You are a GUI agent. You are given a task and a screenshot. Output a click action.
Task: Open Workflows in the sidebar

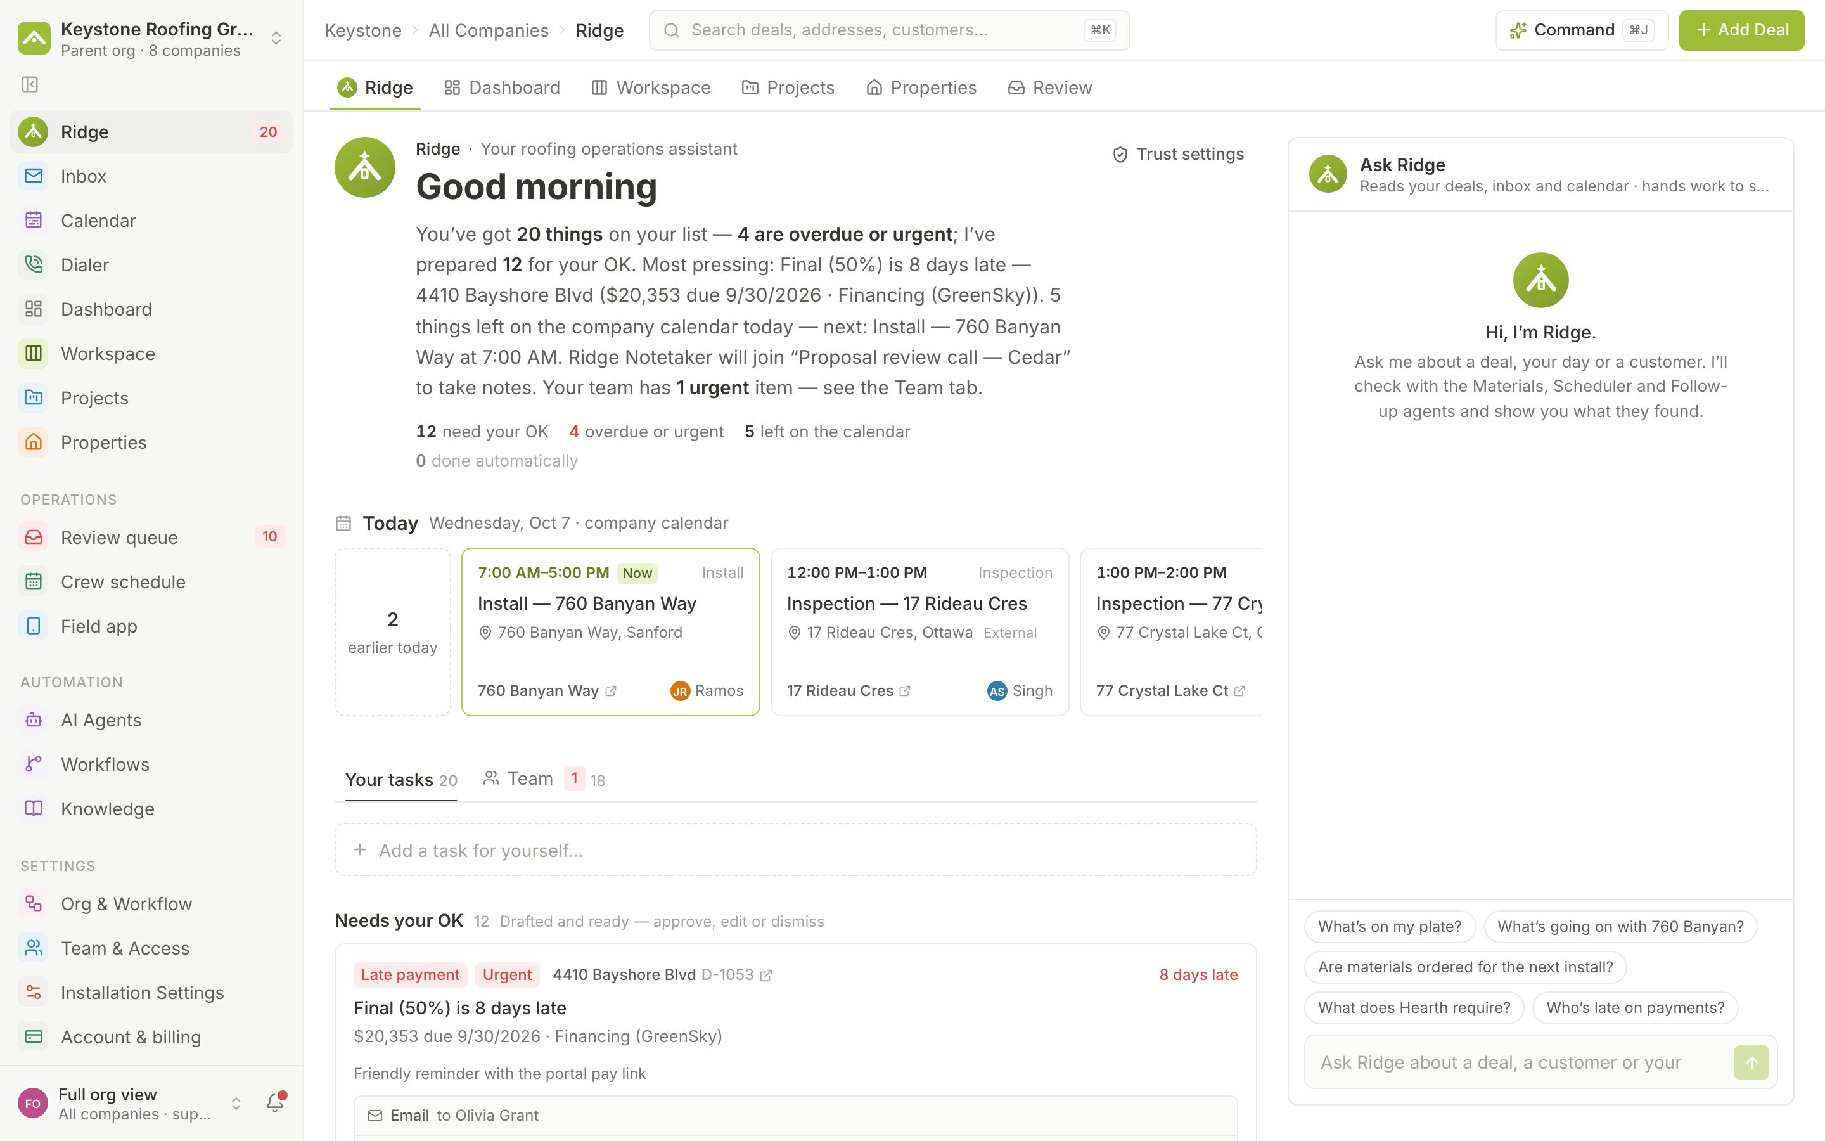pyautogui.click(x=151, y=764)
